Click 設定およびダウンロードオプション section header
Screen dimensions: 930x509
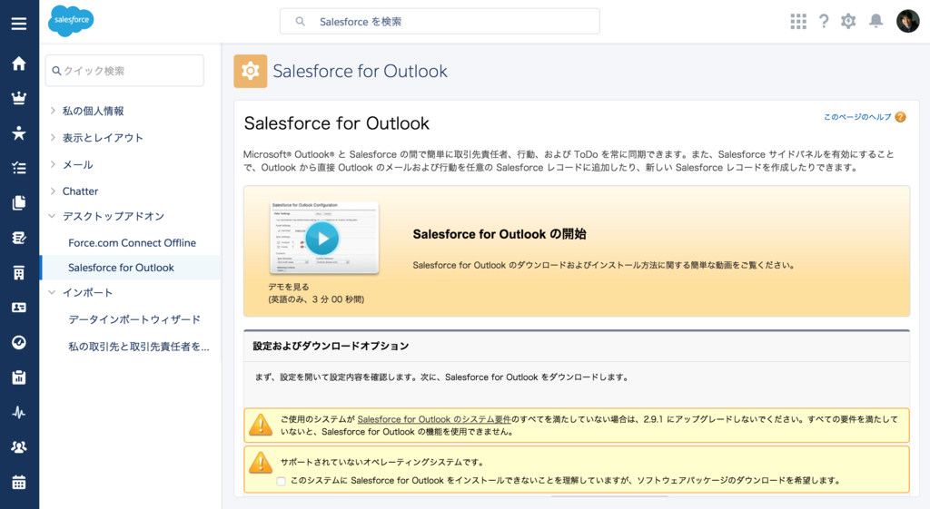click(331, 346)
